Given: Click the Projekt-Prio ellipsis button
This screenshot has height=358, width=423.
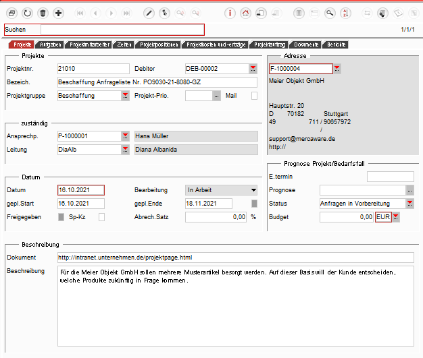Looking at the screenshot, I should click(x=216, y=96).
